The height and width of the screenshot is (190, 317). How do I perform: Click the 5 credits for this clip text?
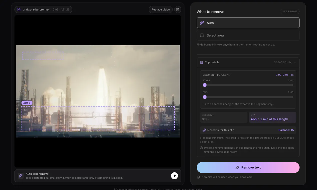click(221, 130)
